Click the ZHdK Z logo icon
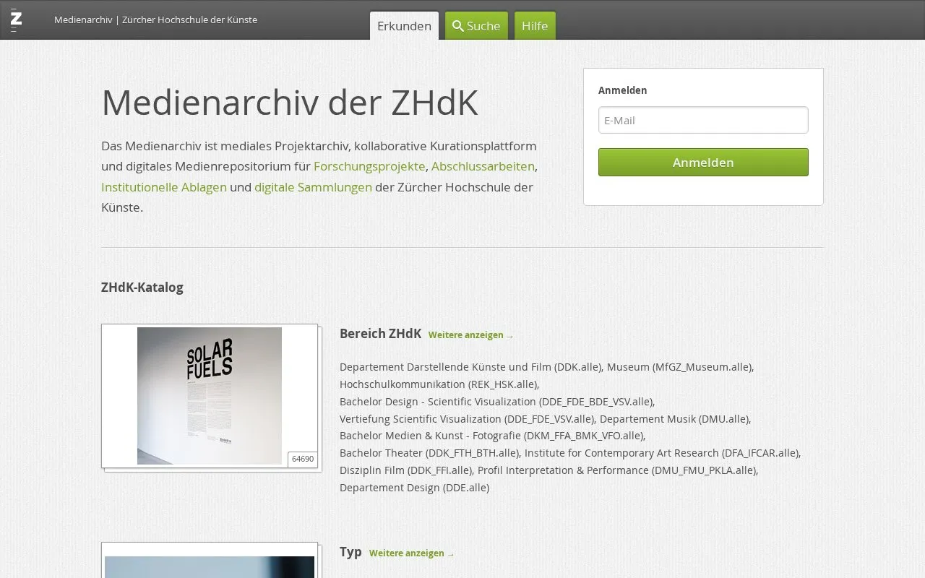Screen dimensions: 925x578 tap(16, 20)
